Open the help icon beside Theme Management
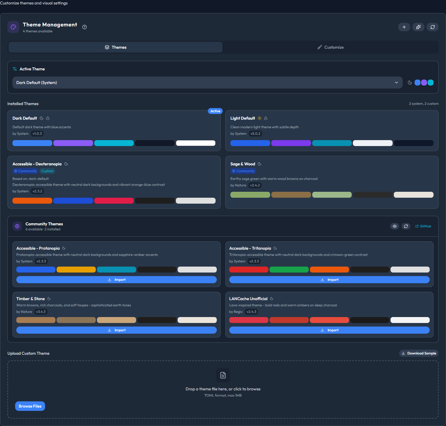Image resolution: width=446 pixels, height=426 pixels. pos(85,27)
